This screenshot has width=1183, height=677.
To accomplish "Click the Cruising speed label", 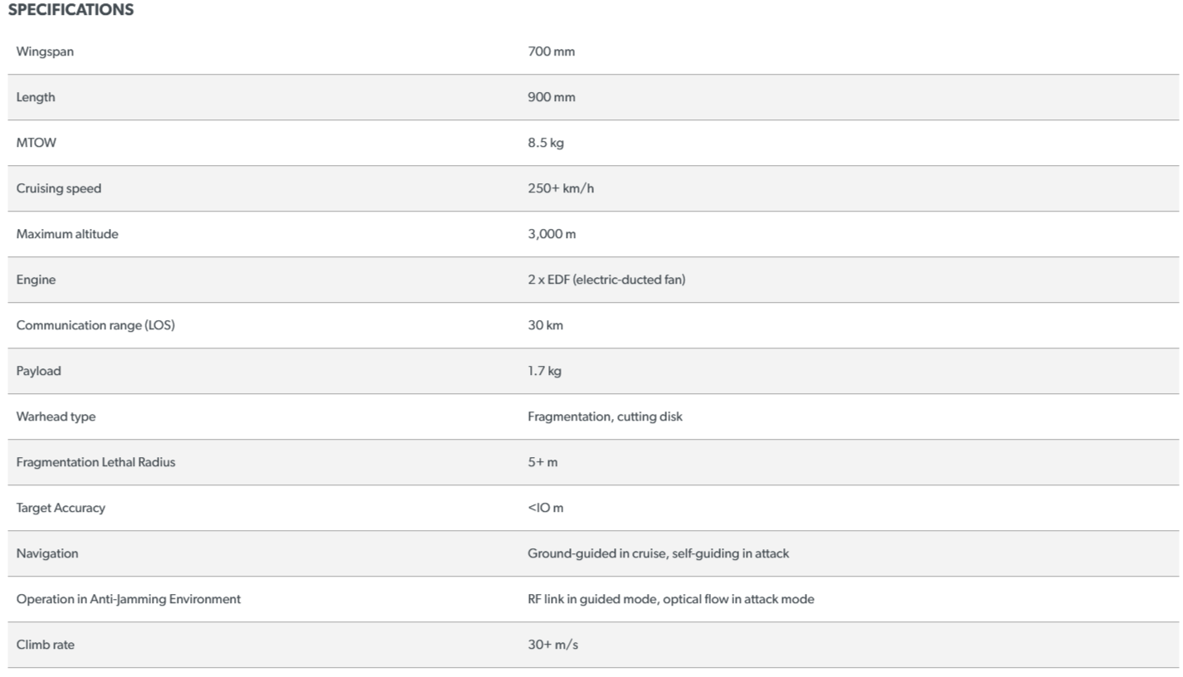I will click(x=59, y=188).
